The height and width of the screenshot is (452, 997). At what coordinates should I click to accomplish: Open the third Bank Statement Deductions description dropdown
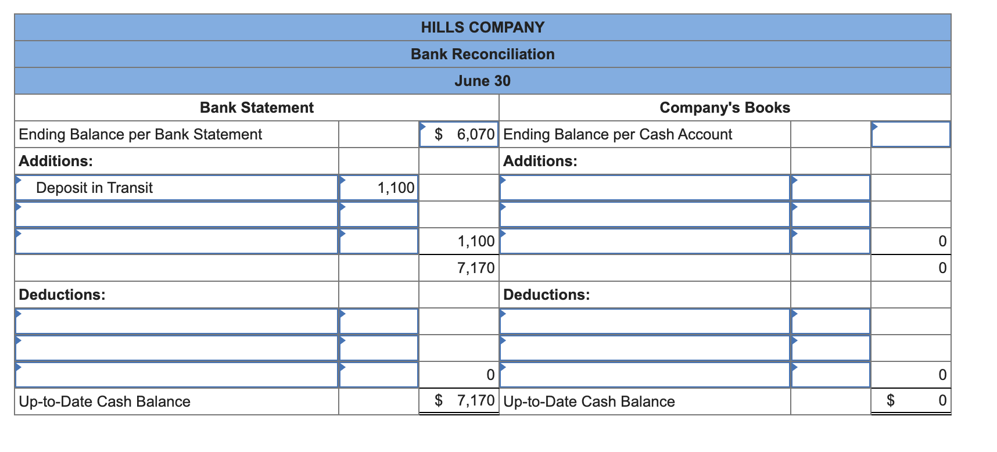tap(177, 375)
